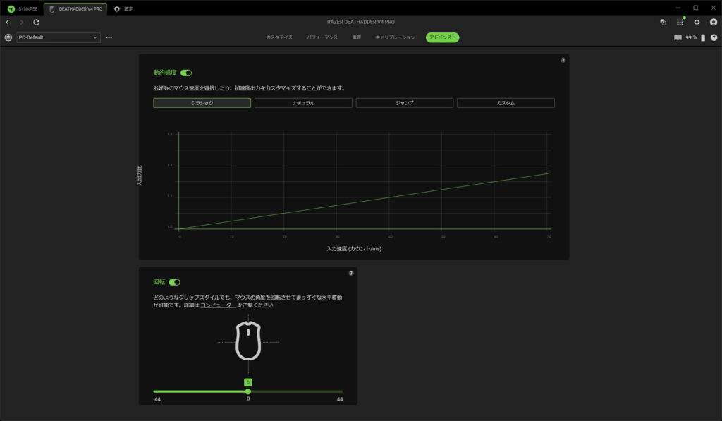The image size is (722, 421).
Task: Open the three-dot profile options menu
Action: [x=109, y=37]
